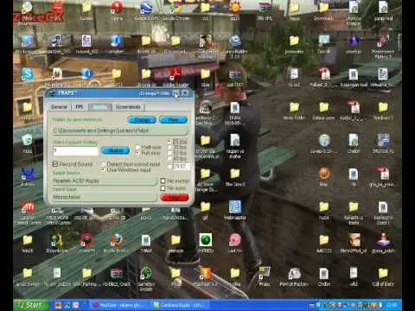Click Change to pick the movie folder
This screenshot has width=415, height=311.
142,120
